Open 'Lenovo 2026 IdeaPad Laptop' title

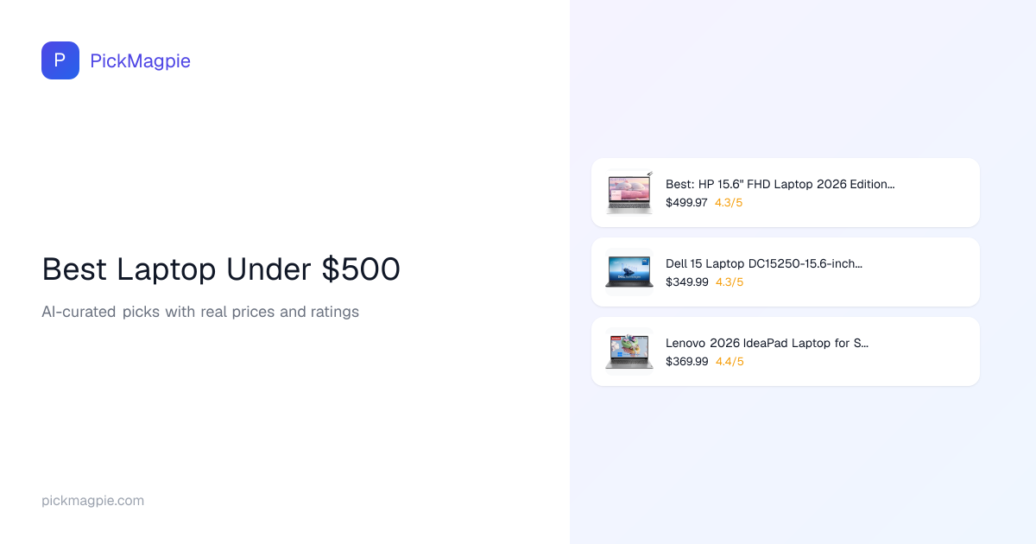pyautogui.click(x=767, y=343)
